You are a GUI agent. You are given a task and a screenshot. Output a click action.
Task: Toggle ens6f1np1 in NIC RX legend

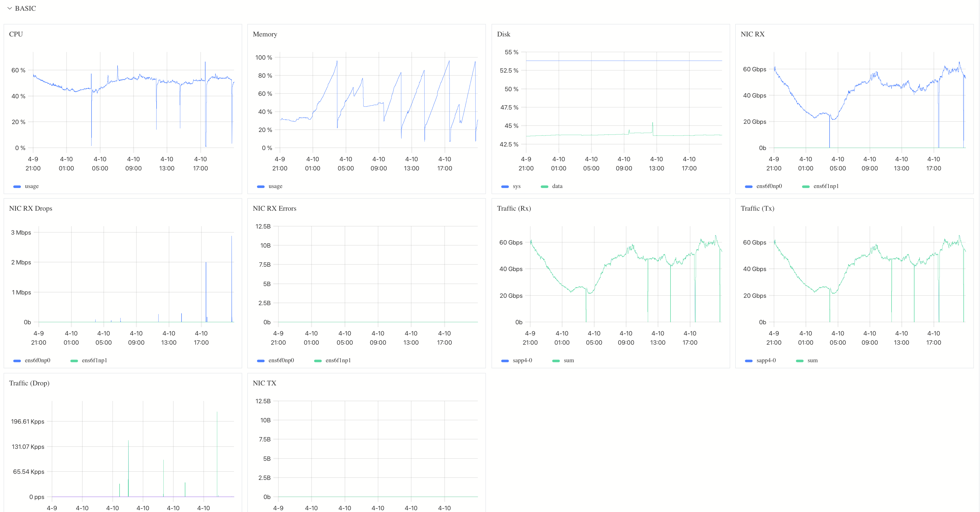[826, 186]
